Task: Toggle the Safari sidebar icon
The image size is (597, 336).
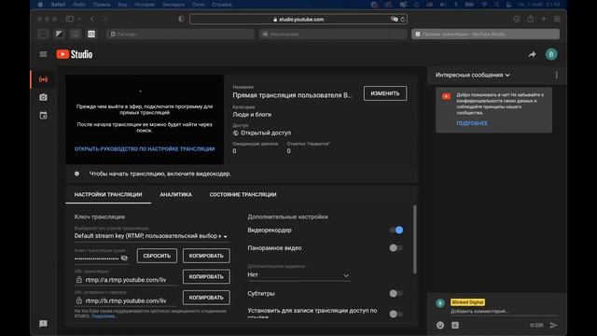Action: point(70,19)
